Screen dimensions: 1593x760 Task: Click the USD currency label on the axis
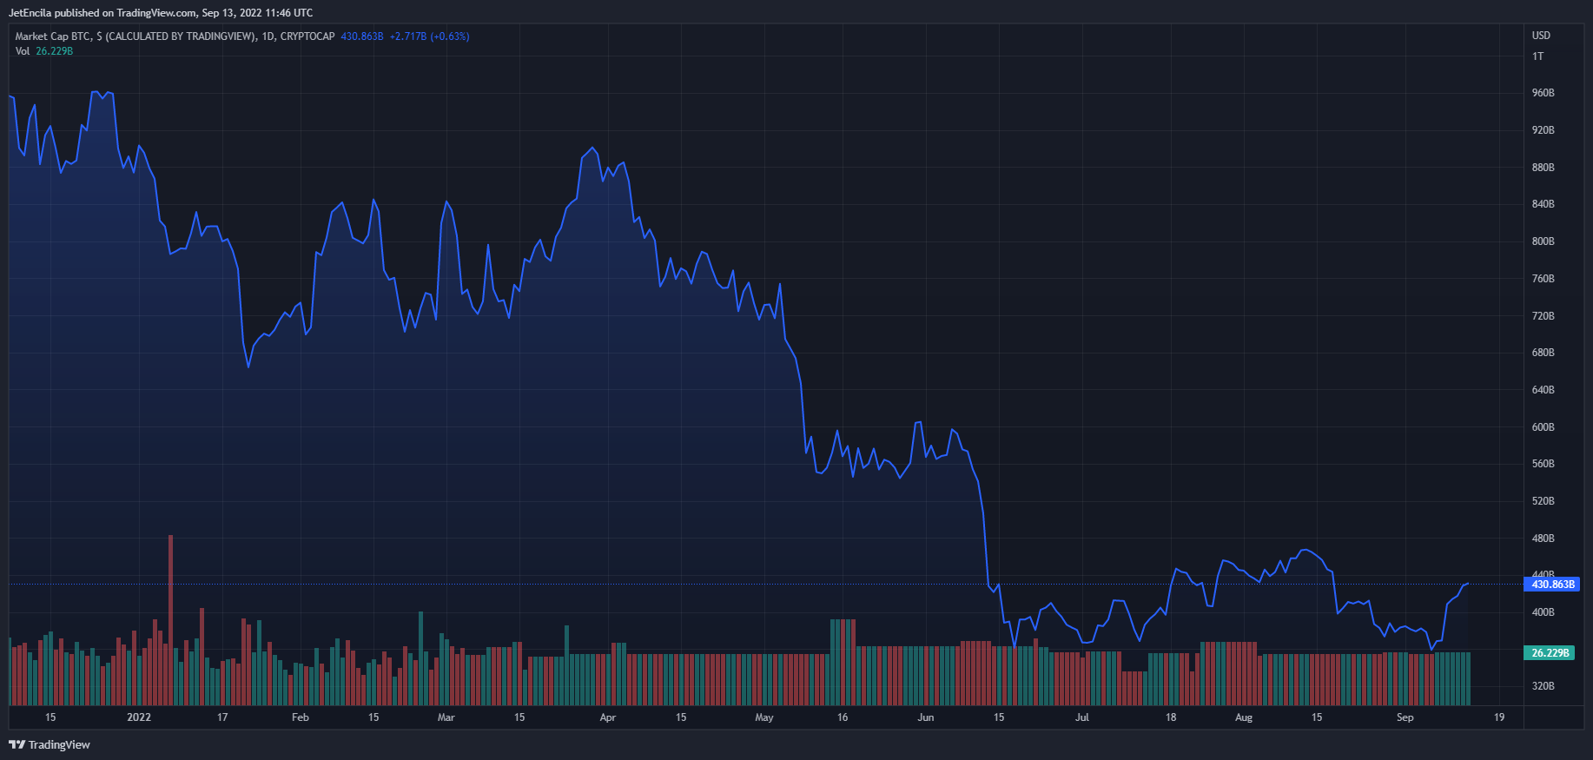pyautogui.click(x=1541, y=36)
